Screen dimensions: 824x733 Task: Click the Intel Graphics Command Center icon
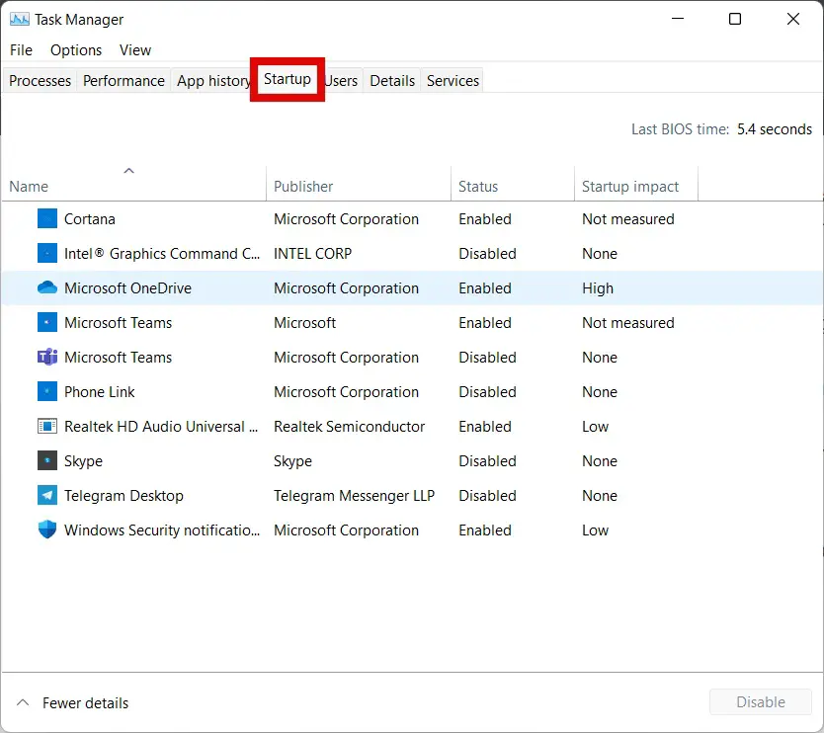[47, 253]
